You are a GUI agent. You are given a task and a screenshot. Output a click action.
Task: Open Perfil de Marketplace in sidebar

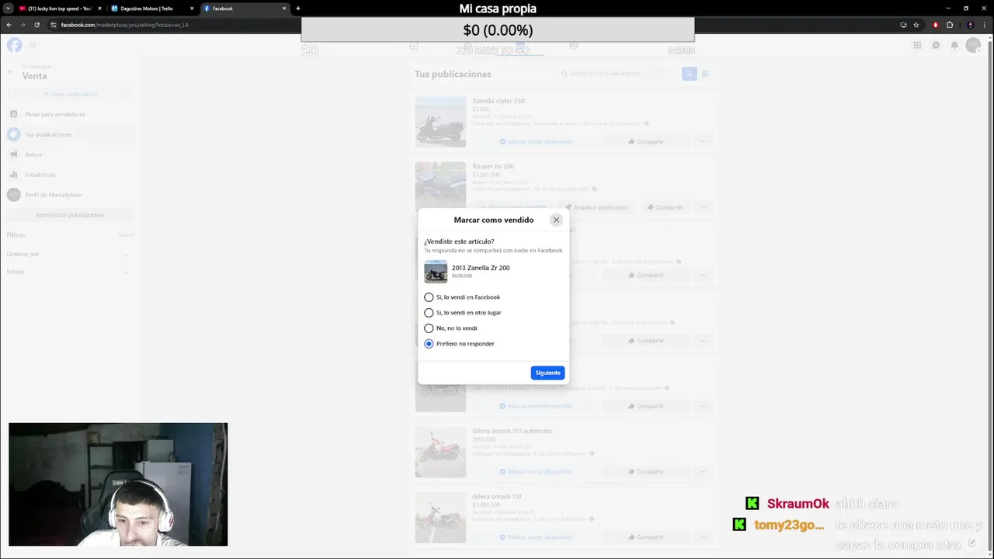click(x=70, y=195)
